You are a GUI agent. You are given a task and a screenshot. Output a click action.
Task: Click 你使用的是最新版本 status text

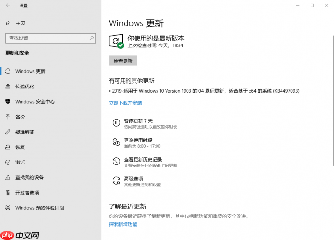[x=156, y=38]
